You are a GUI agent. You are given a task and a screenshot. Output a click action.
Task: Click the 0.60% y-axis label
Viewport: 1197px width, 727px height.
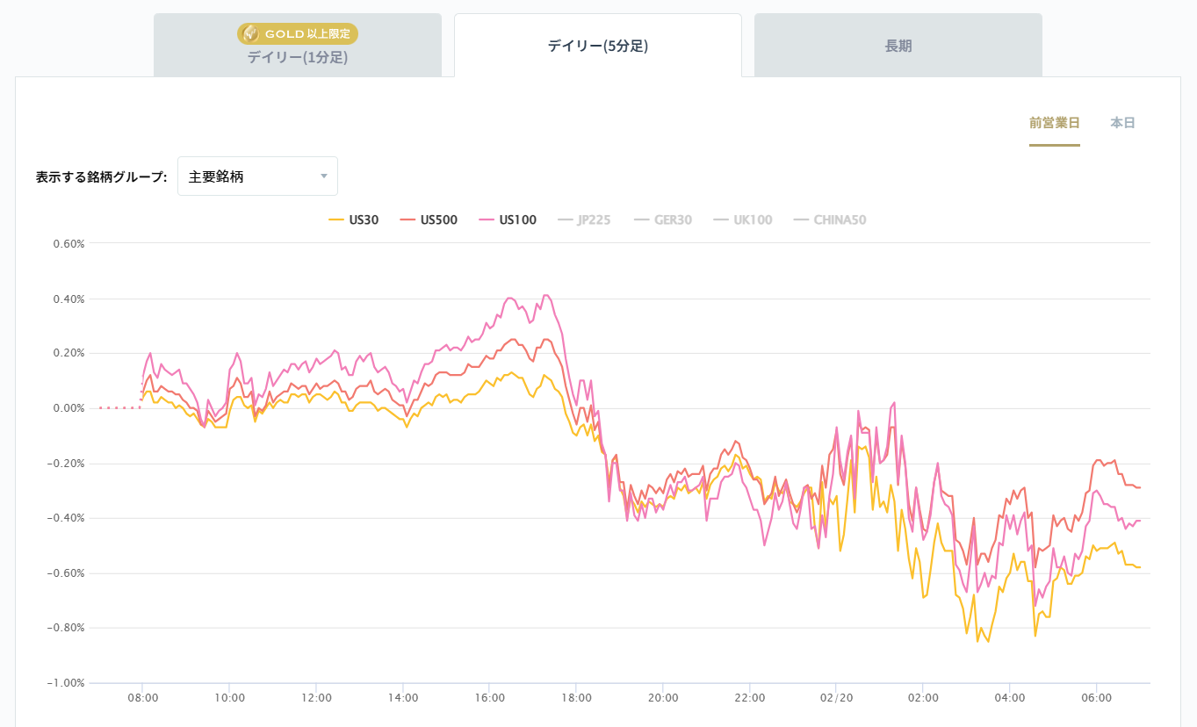tap(69, 244)
